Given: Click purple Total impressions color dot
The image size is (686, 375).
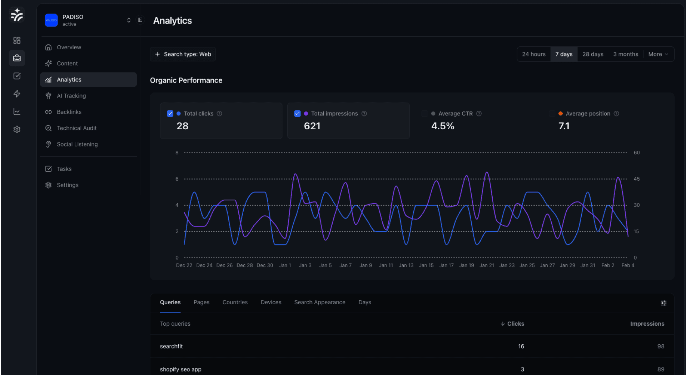Looking at the screenshot, I should tap(306, 114).
